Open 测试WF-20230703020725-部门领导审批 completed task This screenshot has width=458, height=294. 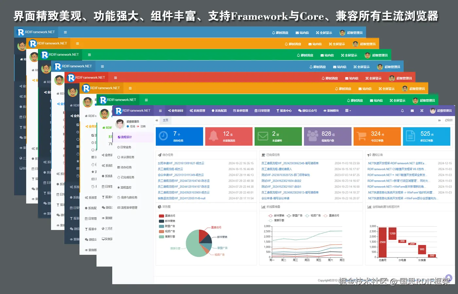point(286,175)
